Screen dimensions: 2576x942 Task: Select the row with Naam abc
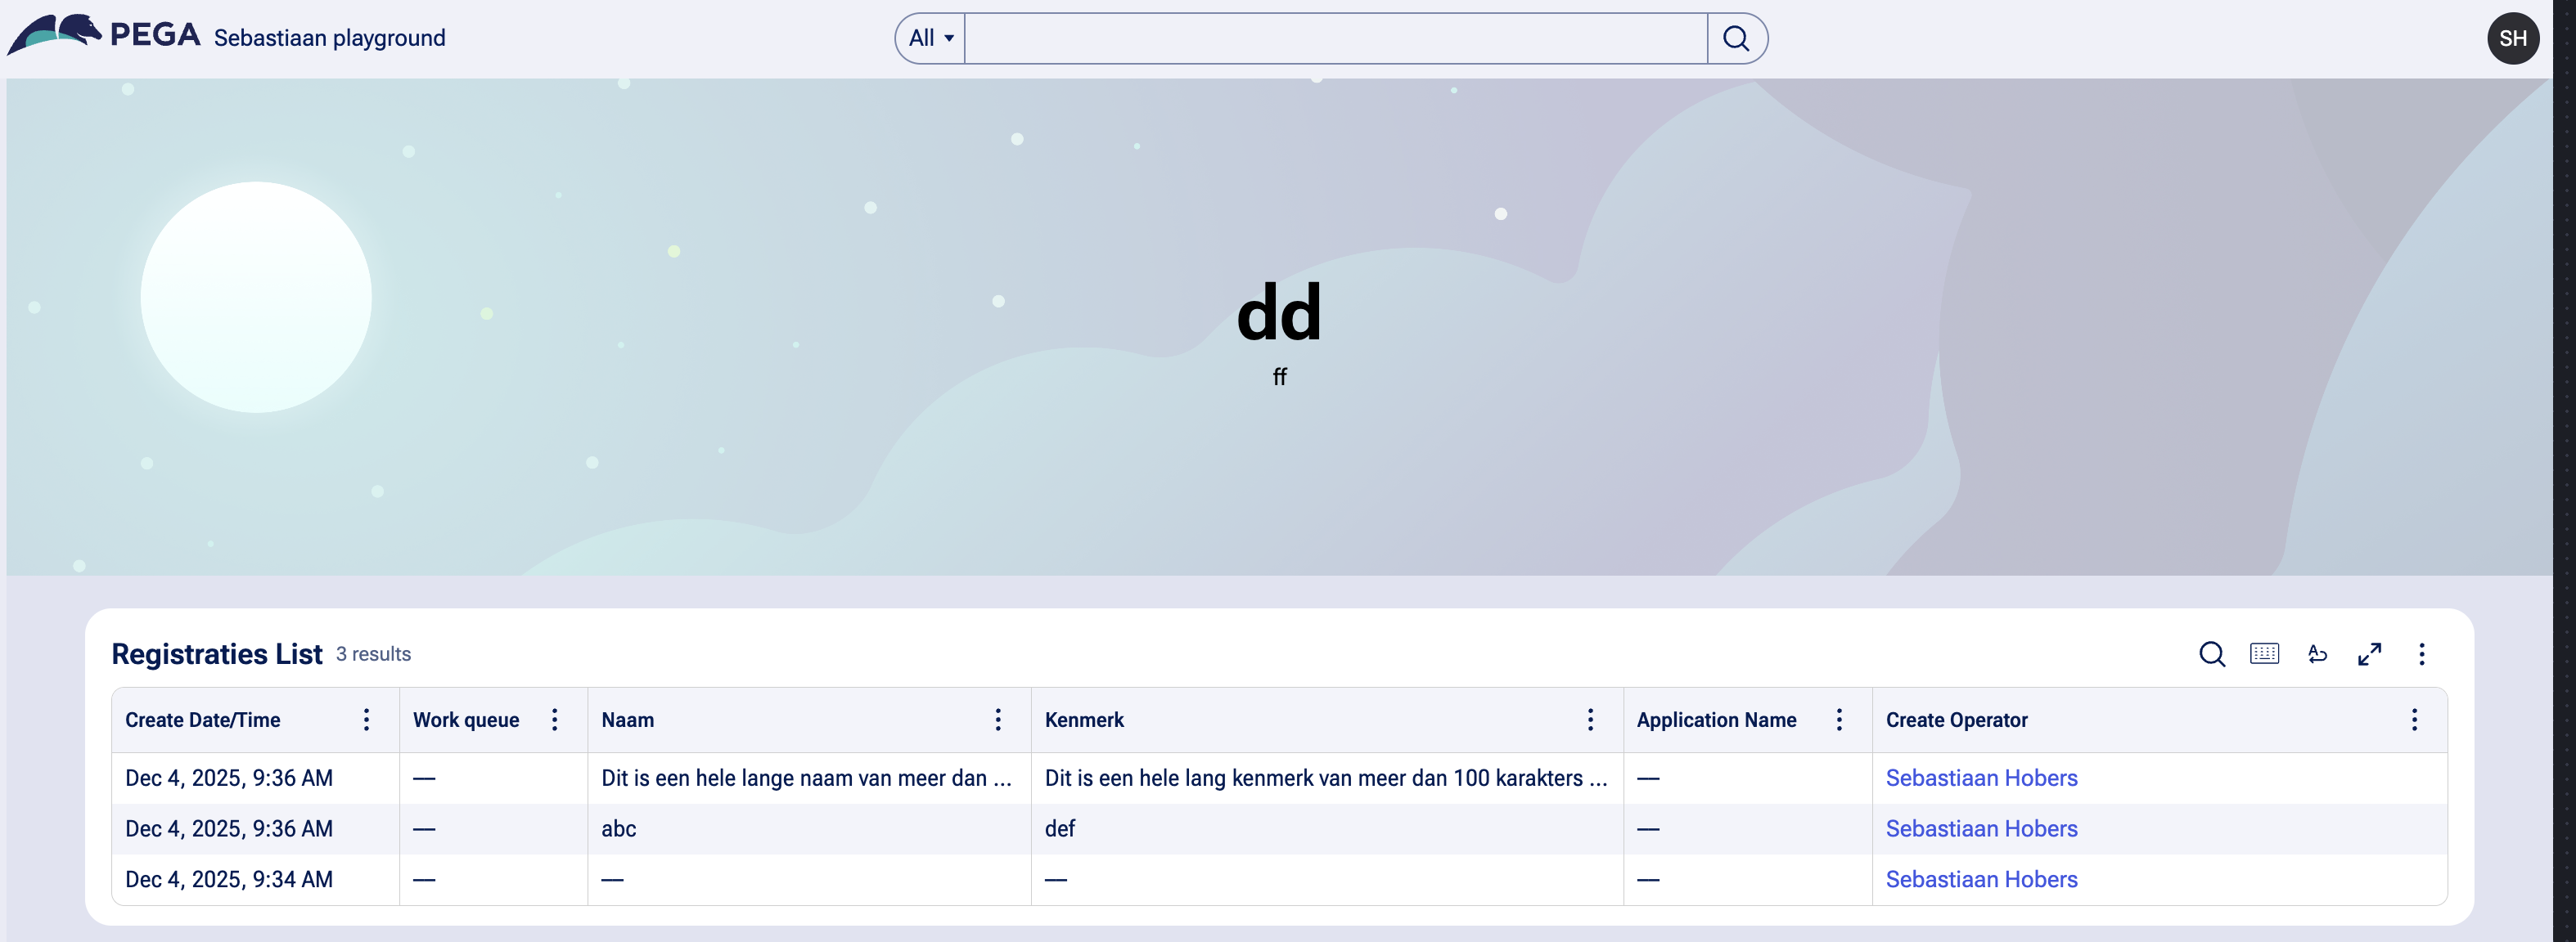(x=619, y=829)
